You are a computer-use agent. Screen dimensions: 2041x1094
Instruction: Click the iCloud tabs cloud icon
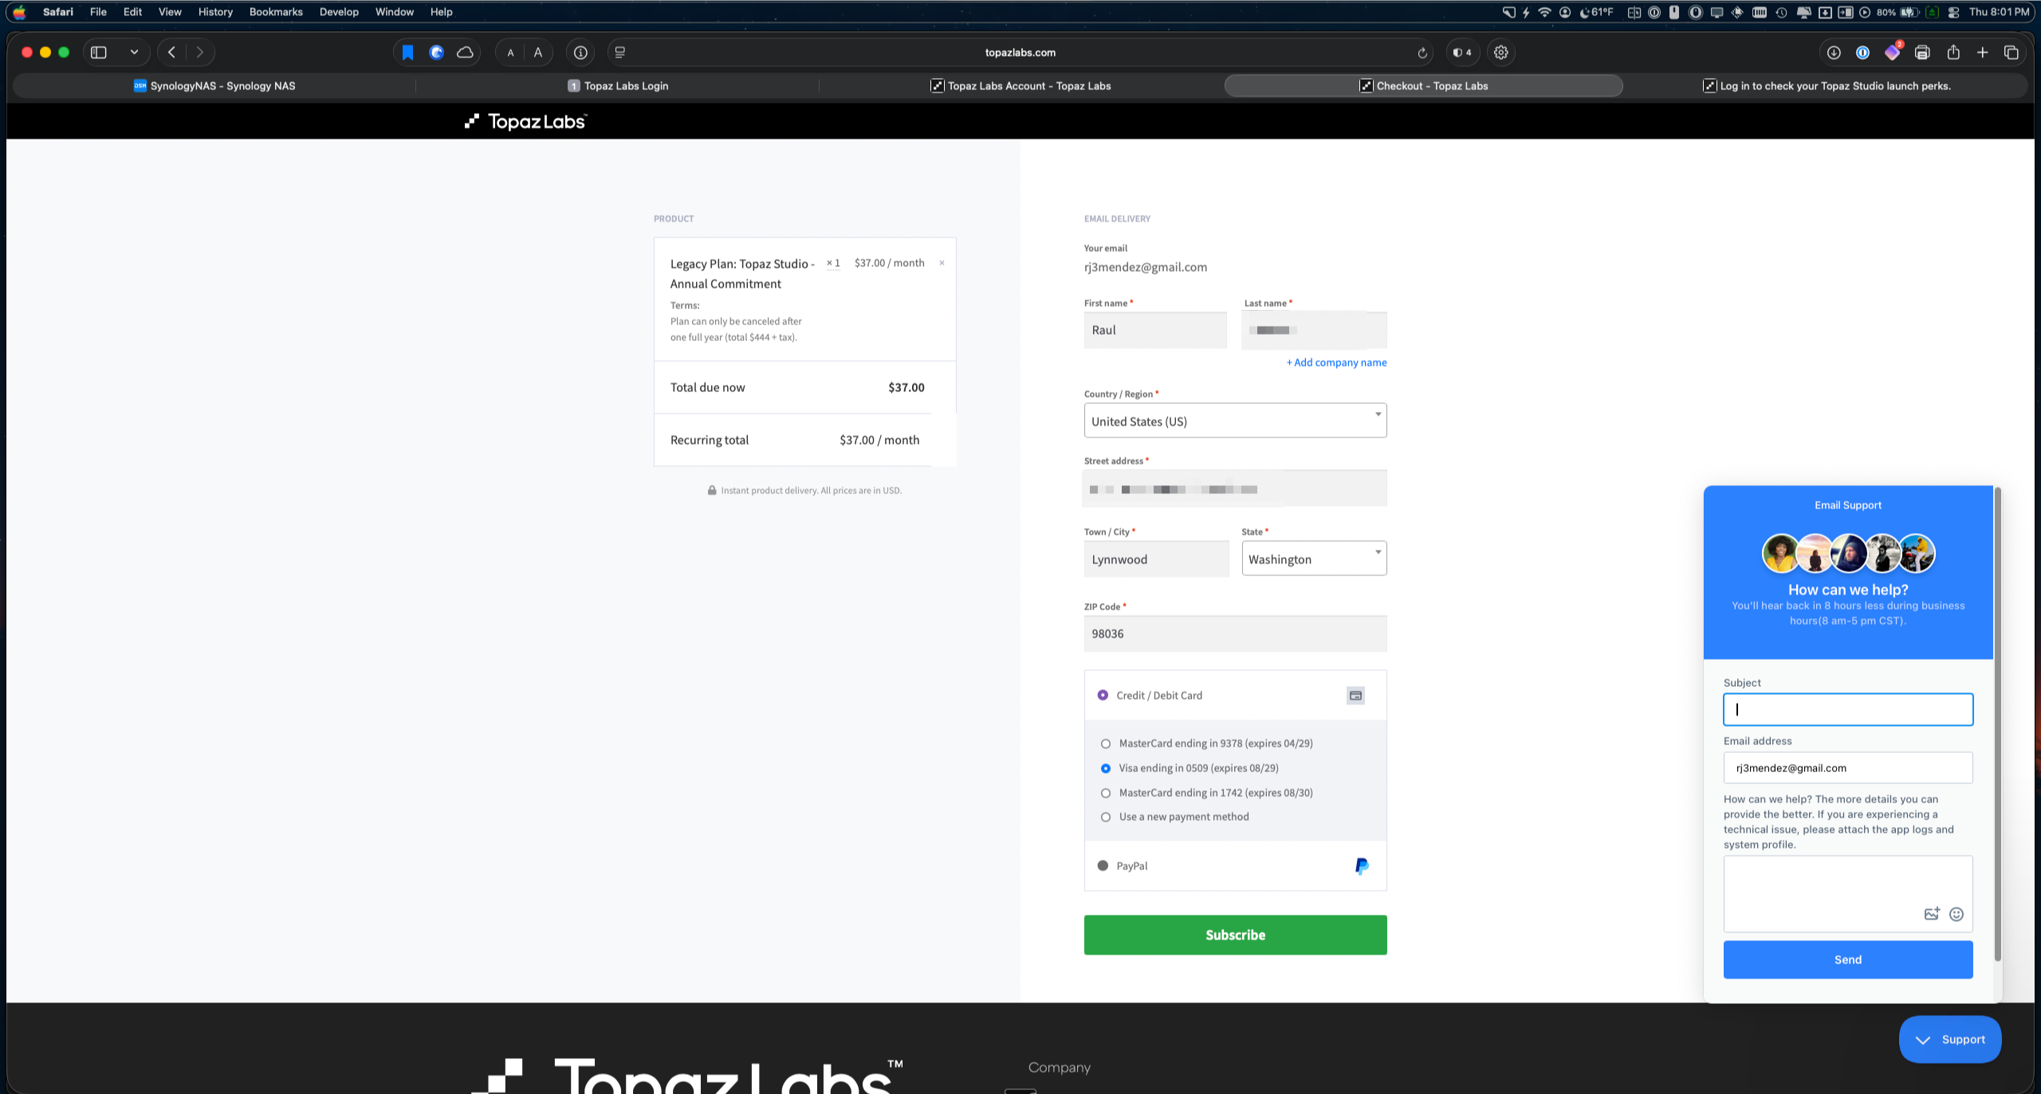coord(465,53)
